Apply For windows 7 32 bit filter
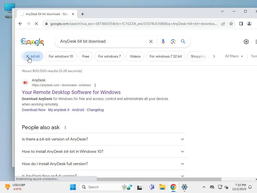The height and width of the screenshot is (193, 257). [x=166, y=56]
